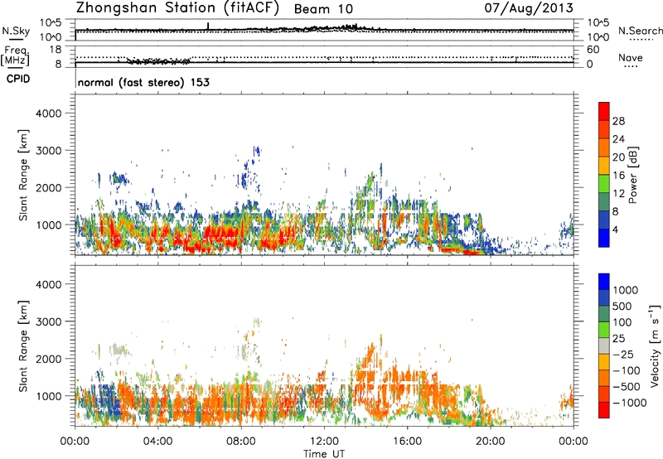Click the Nave legend label
This screenshot has height=459, width=663.
631,57
